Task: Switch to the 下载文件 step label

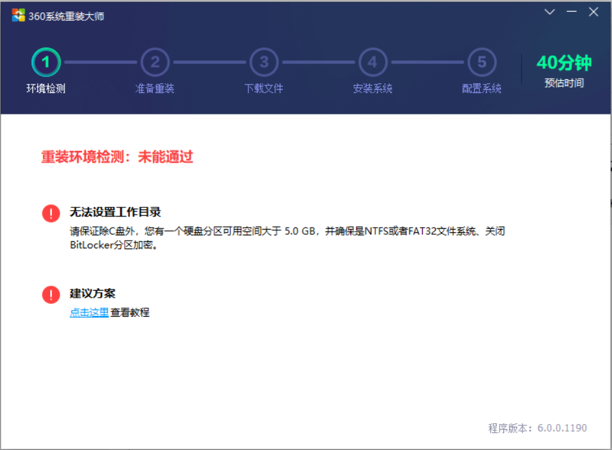Action: (x=264, y=88)
